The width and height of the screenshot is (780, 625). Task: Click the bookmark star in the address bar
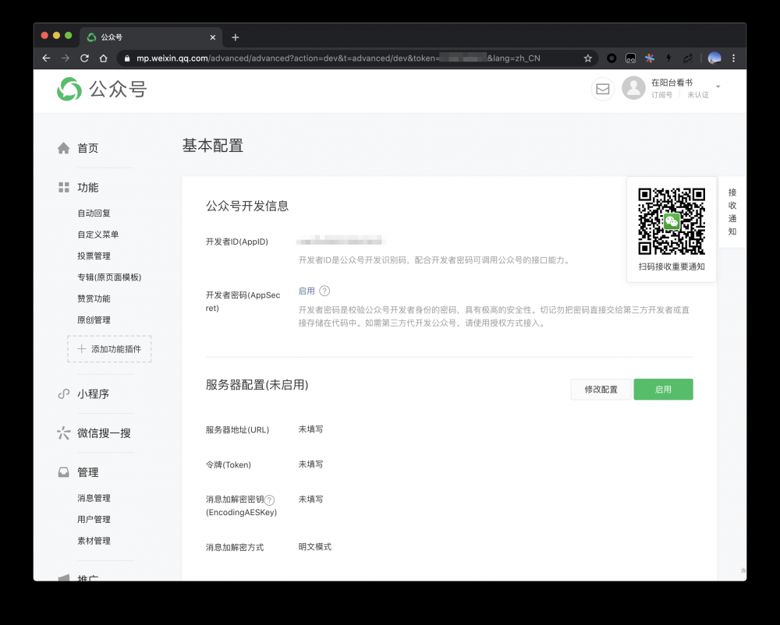[587, 58]
